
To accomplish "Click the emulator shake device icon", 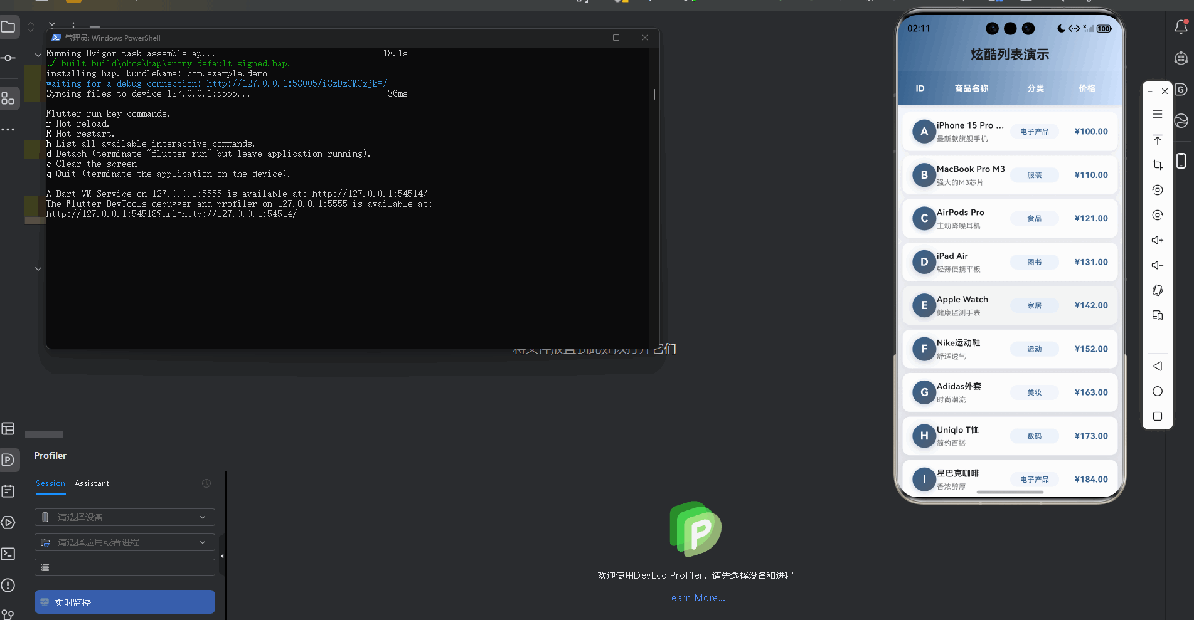I will pos(1158,290).
